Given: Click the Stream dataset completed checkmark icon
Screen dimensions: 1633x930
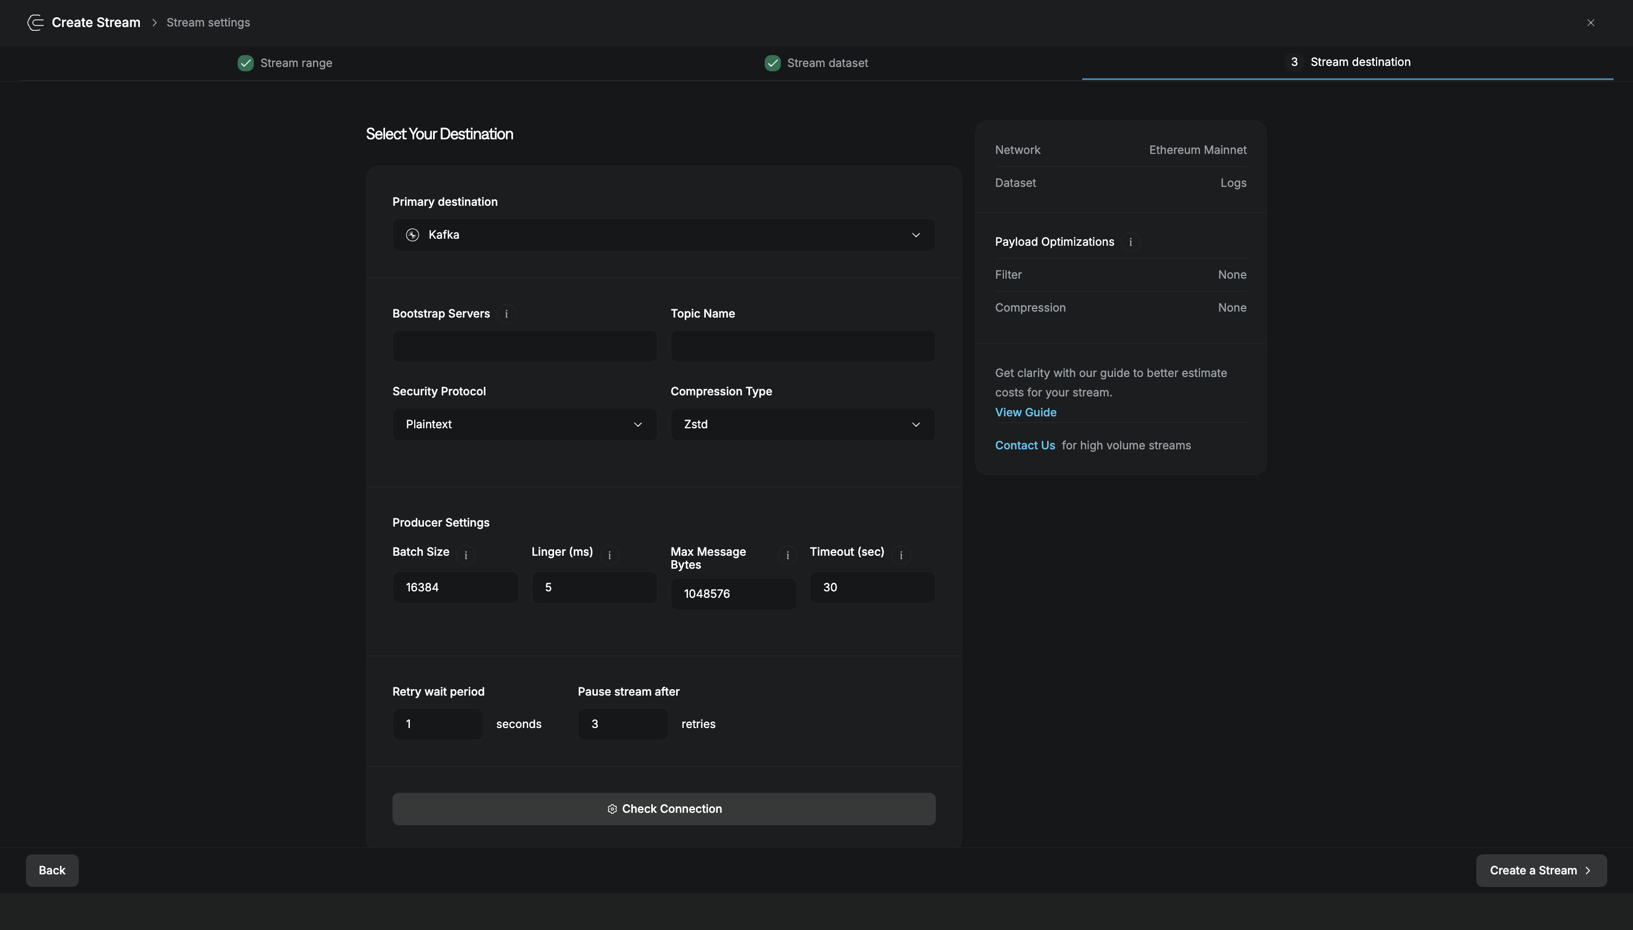Looking at the screenshot, I should click(x=772, y=63).
